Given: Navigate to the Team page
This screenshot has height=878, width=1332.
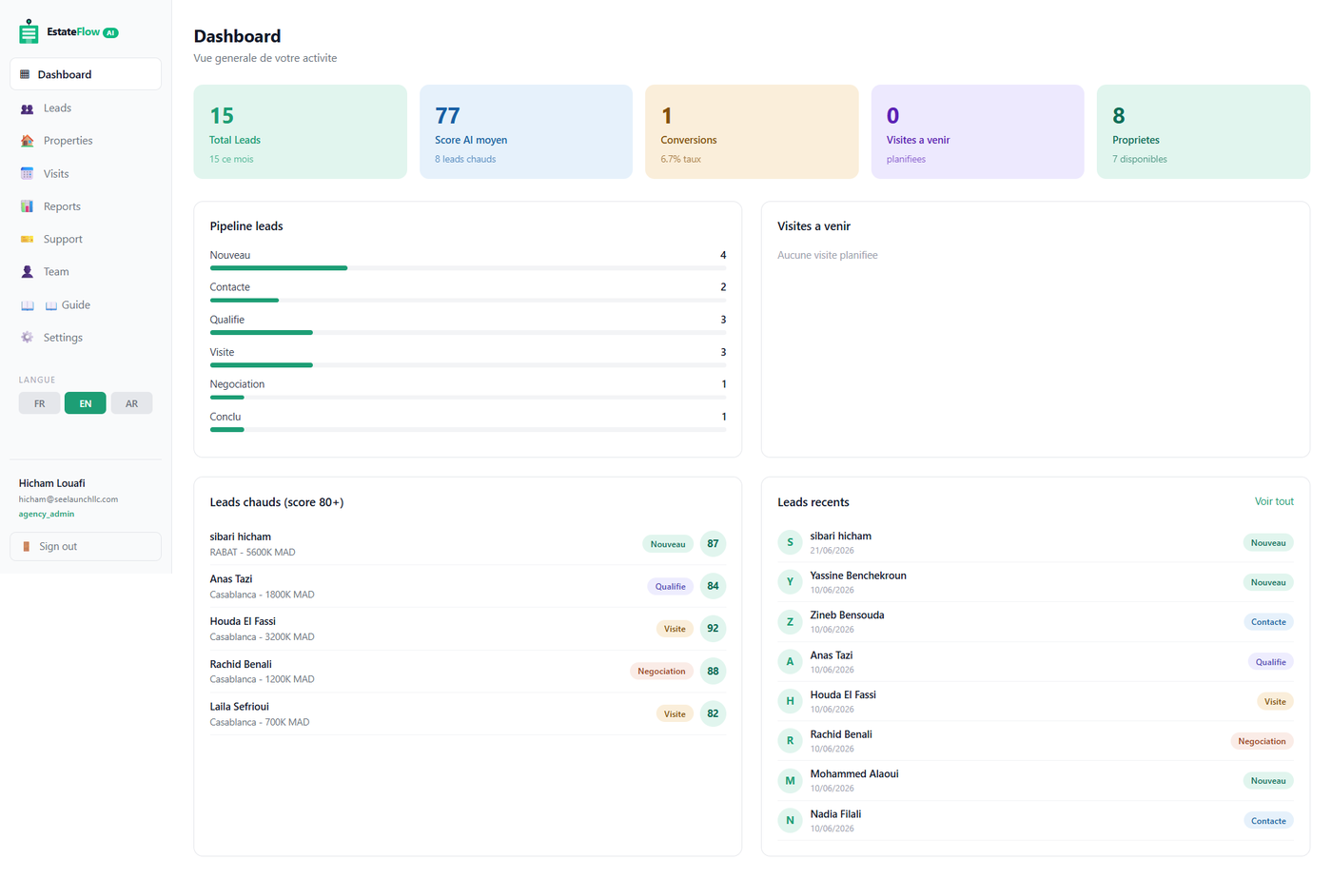Looking at the screenshot, I should coord(86,272).
